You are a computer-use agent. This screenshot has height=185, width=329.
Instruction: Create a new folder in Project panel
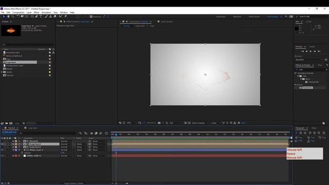(7, 123)
